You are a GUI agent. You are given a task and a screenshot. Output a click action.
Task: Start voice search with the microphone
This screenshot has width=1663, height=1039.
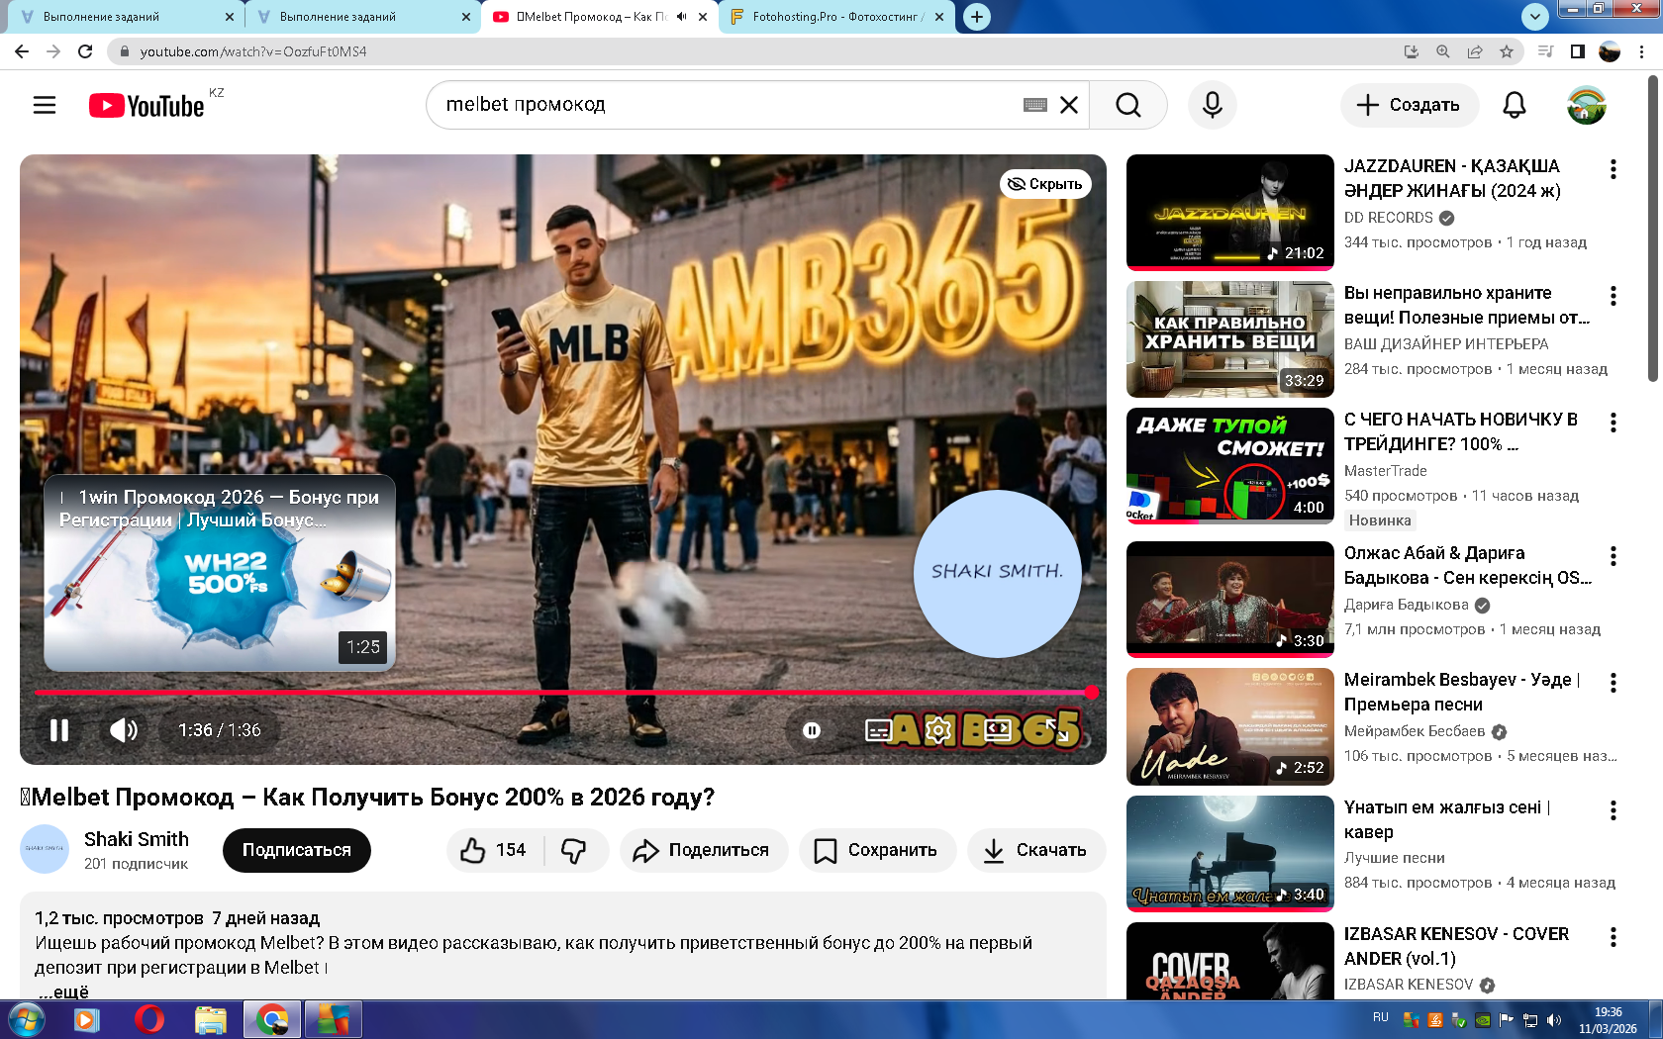coord(1213,105)
